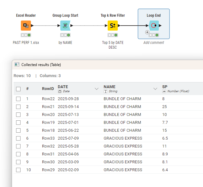Click the Group Loop Start node
The width and height of the screenshot is (203, 187).
coord(65,26)
